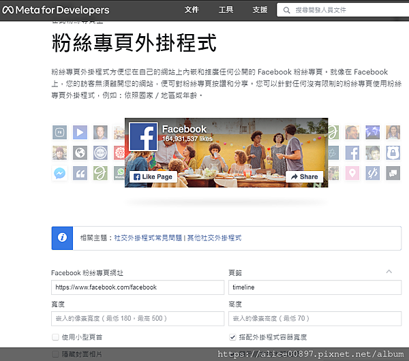Open the 其他社交外掛程式 link

click(x=215, y=238)
